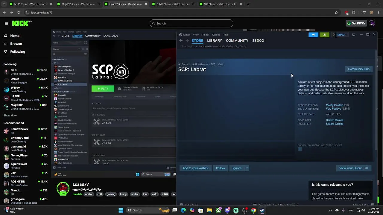Image resolution: width=383 pixels, height=215 pixels.
Task: Reload the kick.com page
Action: (x=19, y=13)
